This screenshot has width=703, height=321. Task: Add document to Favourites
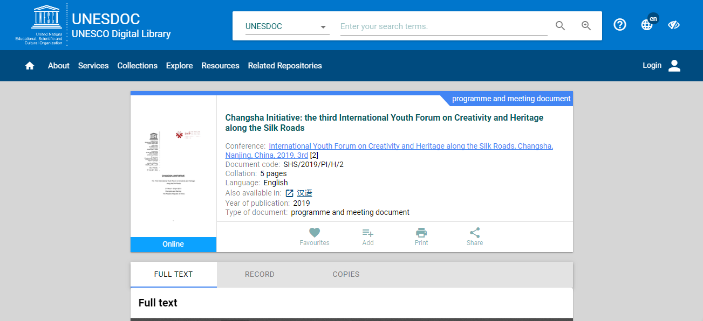tap(315, 237)
